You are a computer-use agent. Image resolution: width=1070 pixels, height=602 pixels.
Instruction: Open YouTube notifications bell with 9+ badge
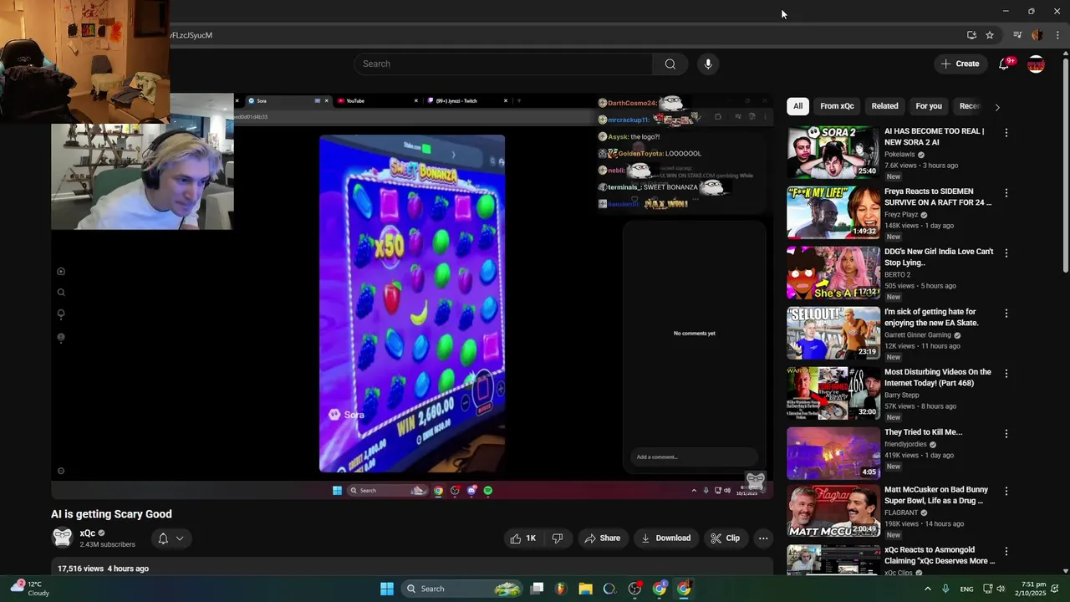1004,64
